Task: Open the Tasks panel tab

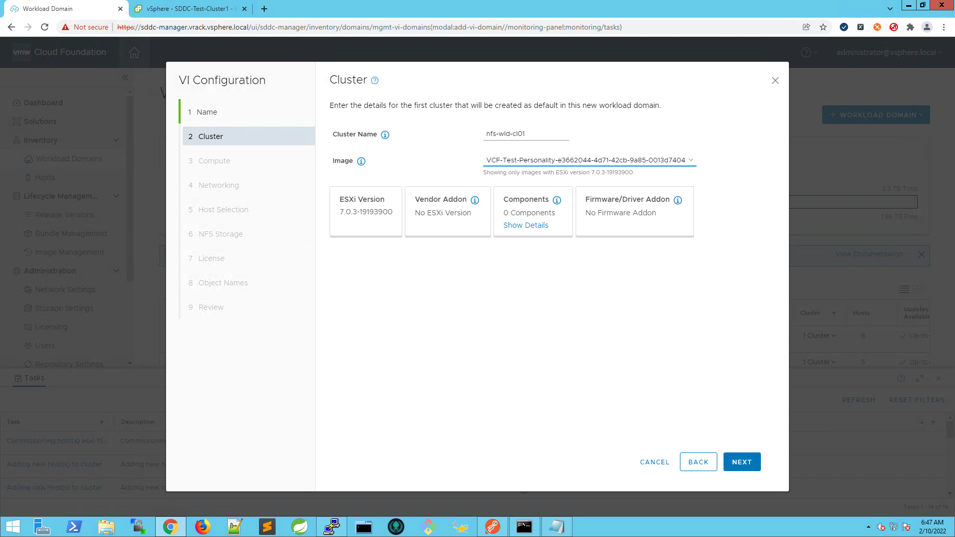Action: (x=30, y=378)
